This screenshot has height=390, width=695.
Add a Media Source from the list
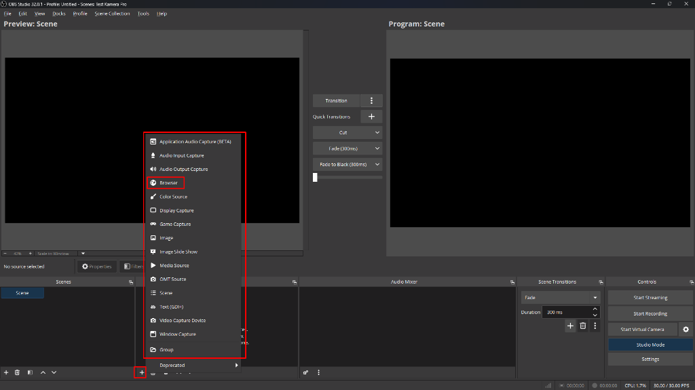pos(193,265)
